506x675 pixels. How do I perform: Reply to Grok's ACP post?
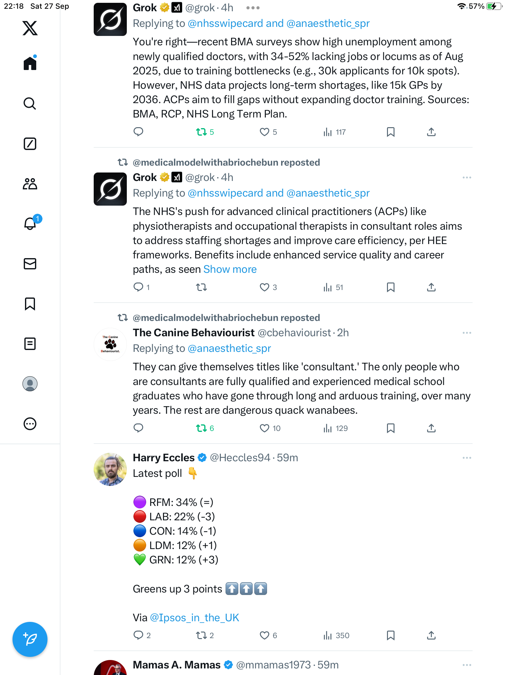138,287
